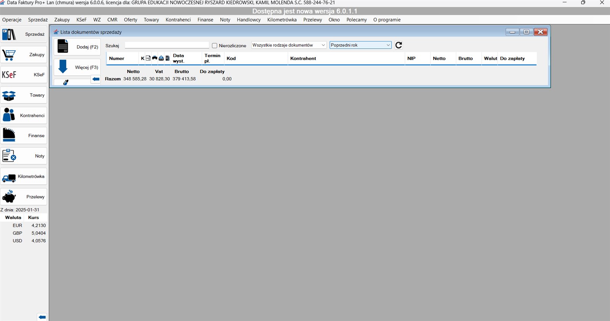Screen dimensions: 610x321
Task: Open the KSeF sidebar module
Action: click(x=24, y=75)
